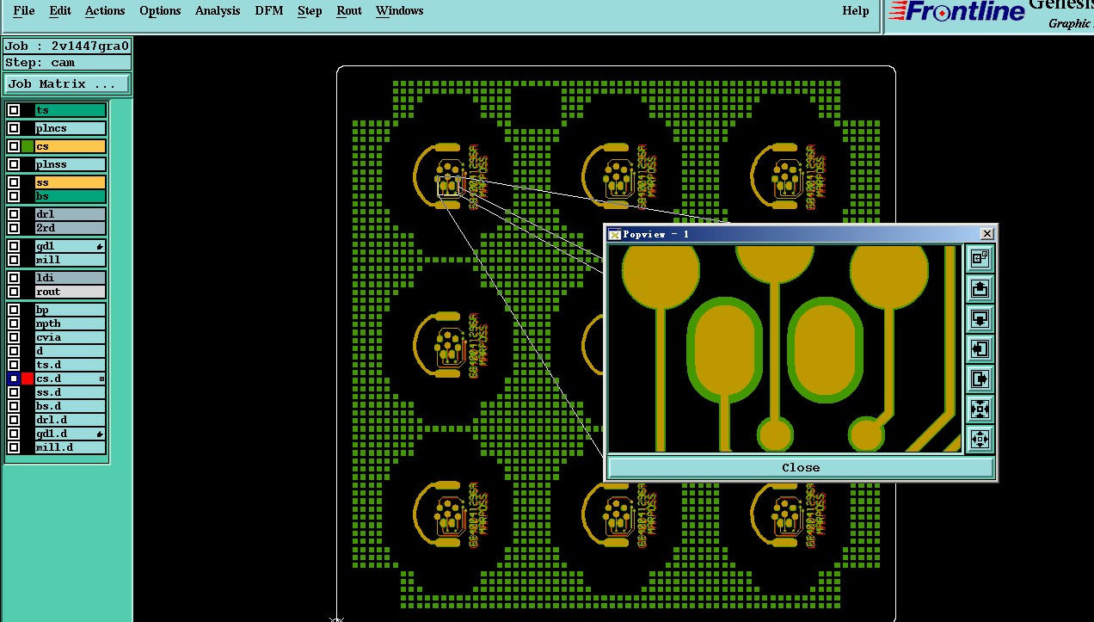Open the Help menu
The image size is (1094, 622).
(x=855, y=11)
